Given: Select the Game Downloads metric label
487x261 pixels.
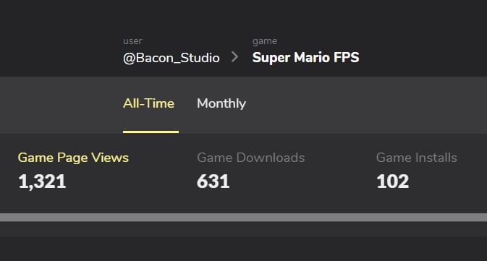Looking at the screenshot, I should click(x=251, y=158).
